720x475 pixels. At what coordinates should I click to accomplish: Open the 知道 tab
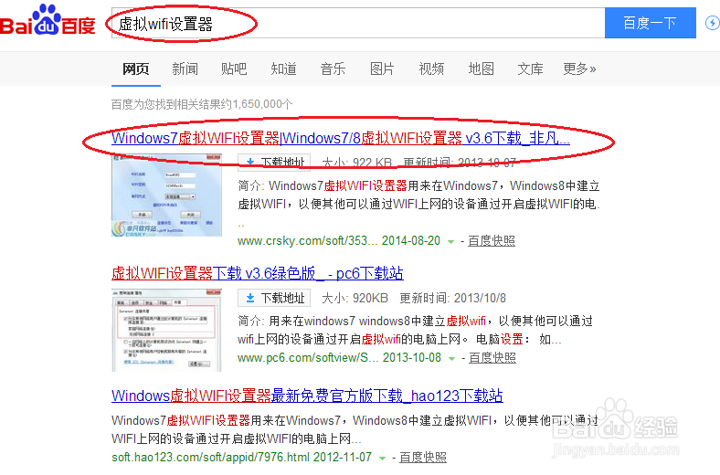tap(283, 69)
